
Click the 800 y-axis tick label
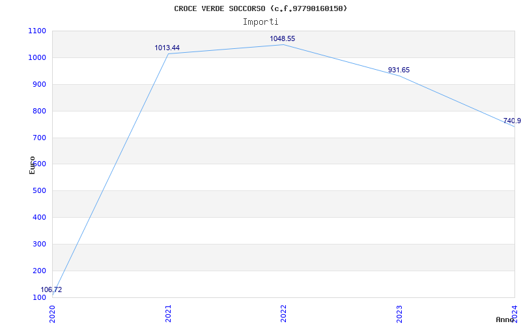[x=39, y=111]
